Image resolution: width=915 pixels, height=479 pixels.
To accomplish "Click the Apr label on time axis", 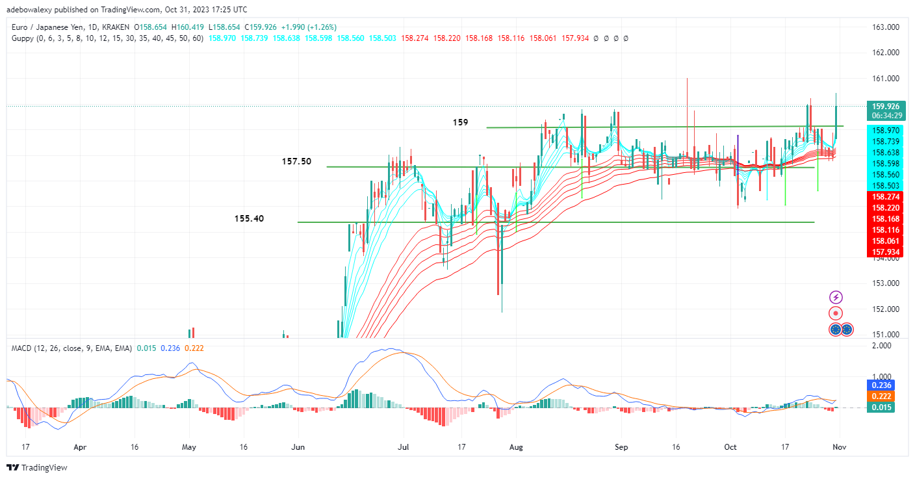I will pyautogui.click(x=80, y=447).
